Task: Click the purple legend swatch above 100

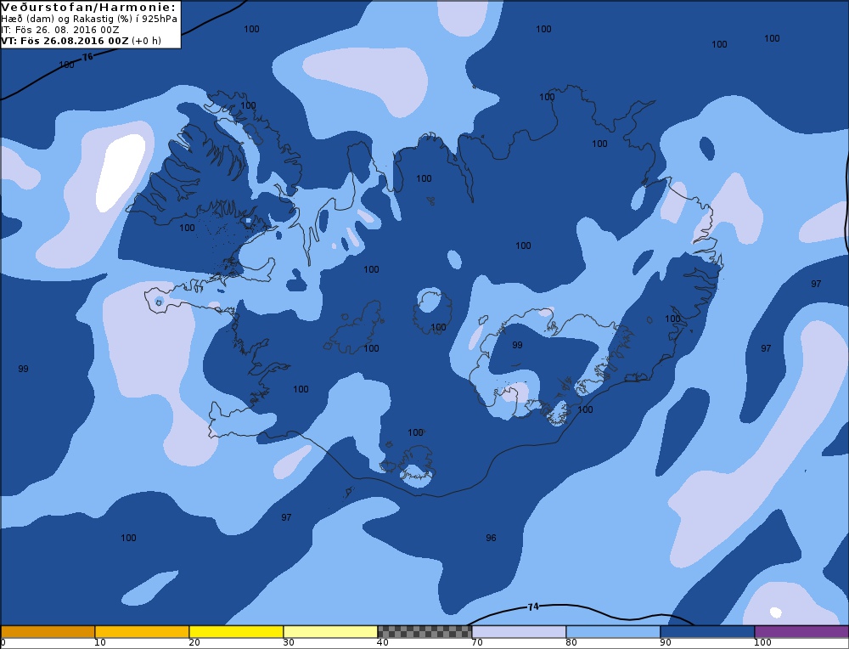Action: click(801, 632)
